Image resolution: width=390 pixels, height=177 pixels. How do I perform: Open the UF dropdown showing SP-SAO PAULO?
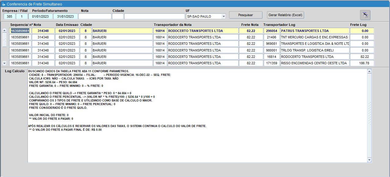point(224,16)
